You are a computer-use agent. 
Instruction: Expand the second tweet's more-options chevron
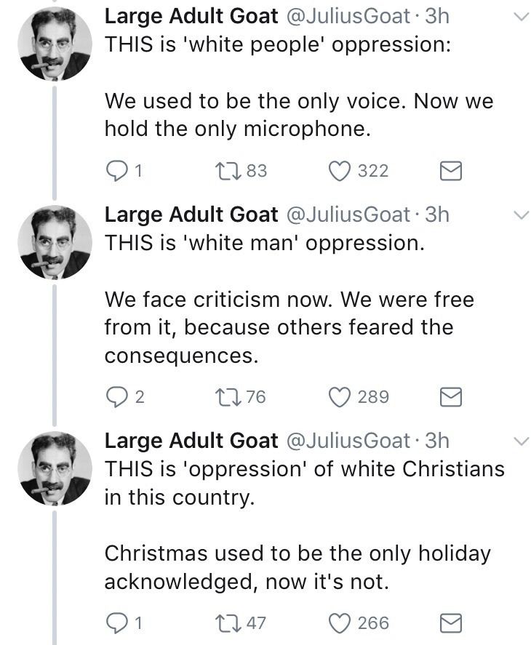click(519, 216)
